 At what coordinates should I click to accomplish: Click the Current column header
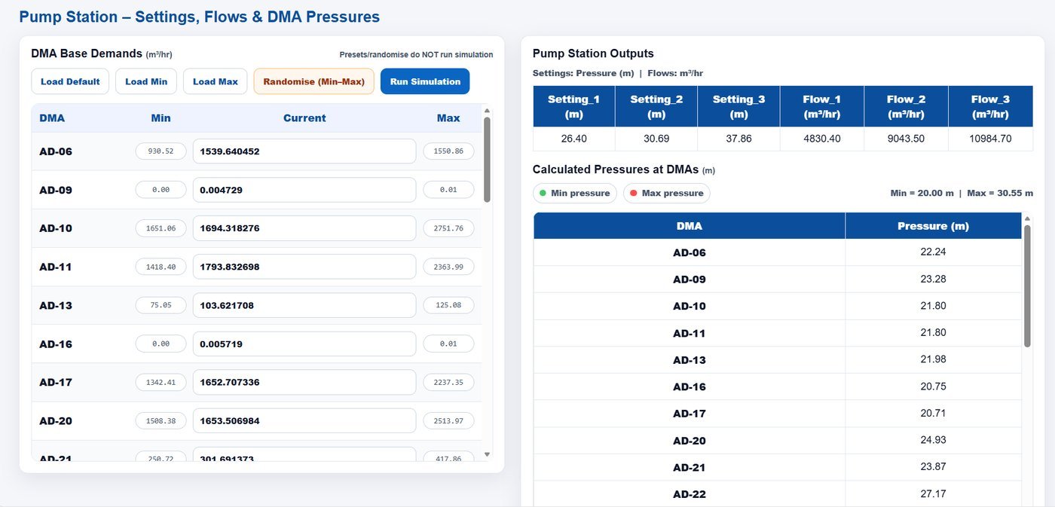point(304,118)
